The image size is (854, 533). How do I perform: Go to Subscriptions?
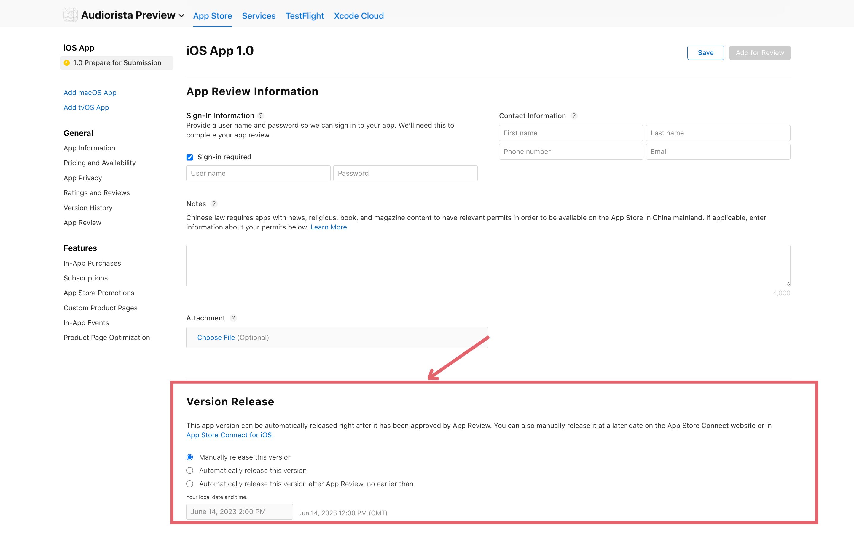[x=85, y=278]
